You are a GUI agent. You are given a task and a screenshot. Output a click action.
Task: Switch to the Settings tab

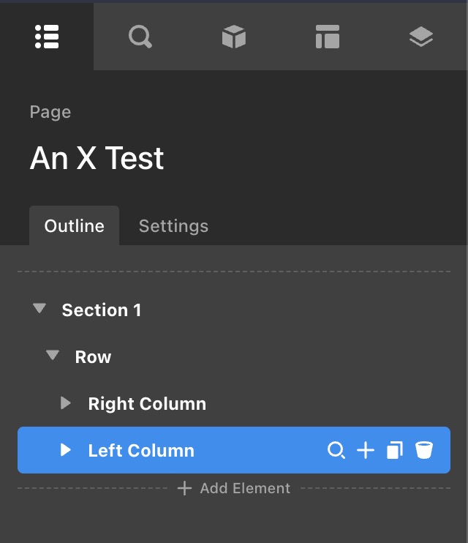pos(173,226)
